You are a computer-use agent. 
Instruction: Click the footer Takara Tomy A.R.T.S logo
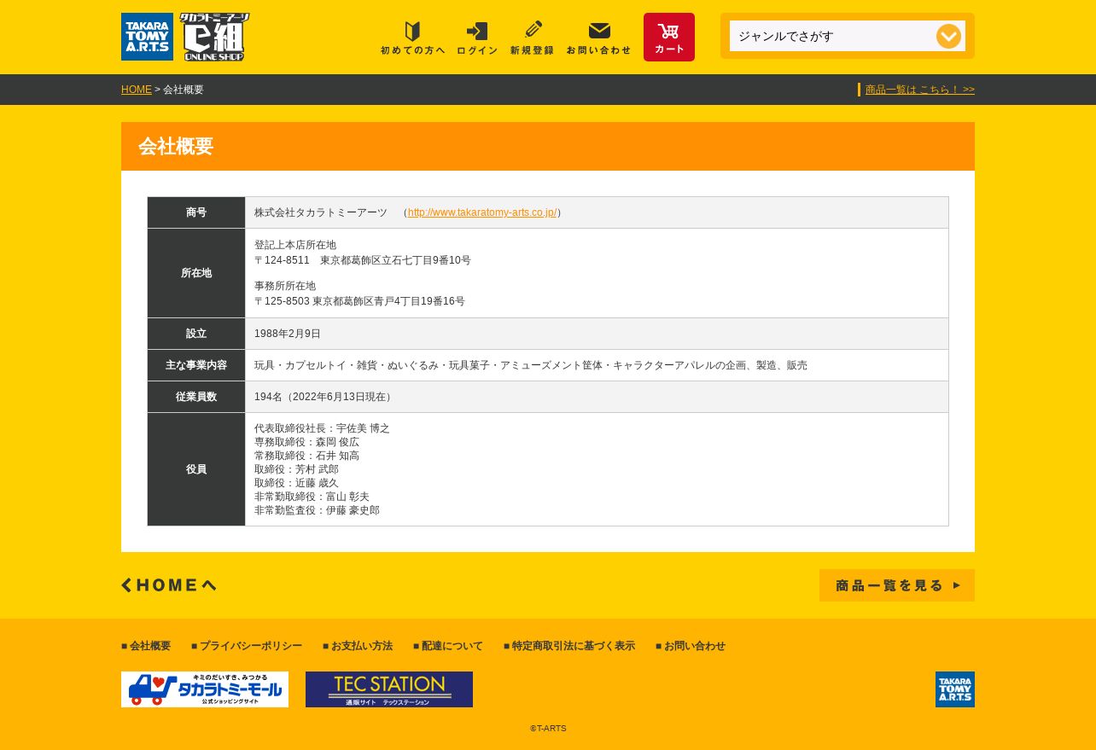955,689
